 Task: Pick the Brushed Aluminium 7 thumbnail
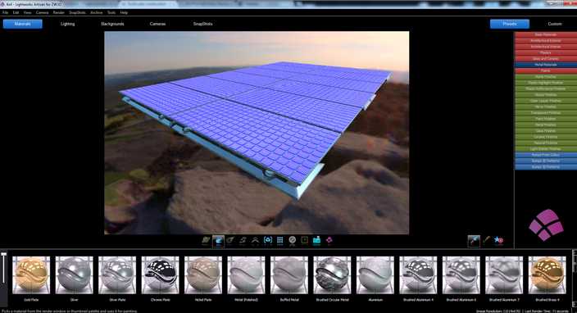(x=504, y=275)
